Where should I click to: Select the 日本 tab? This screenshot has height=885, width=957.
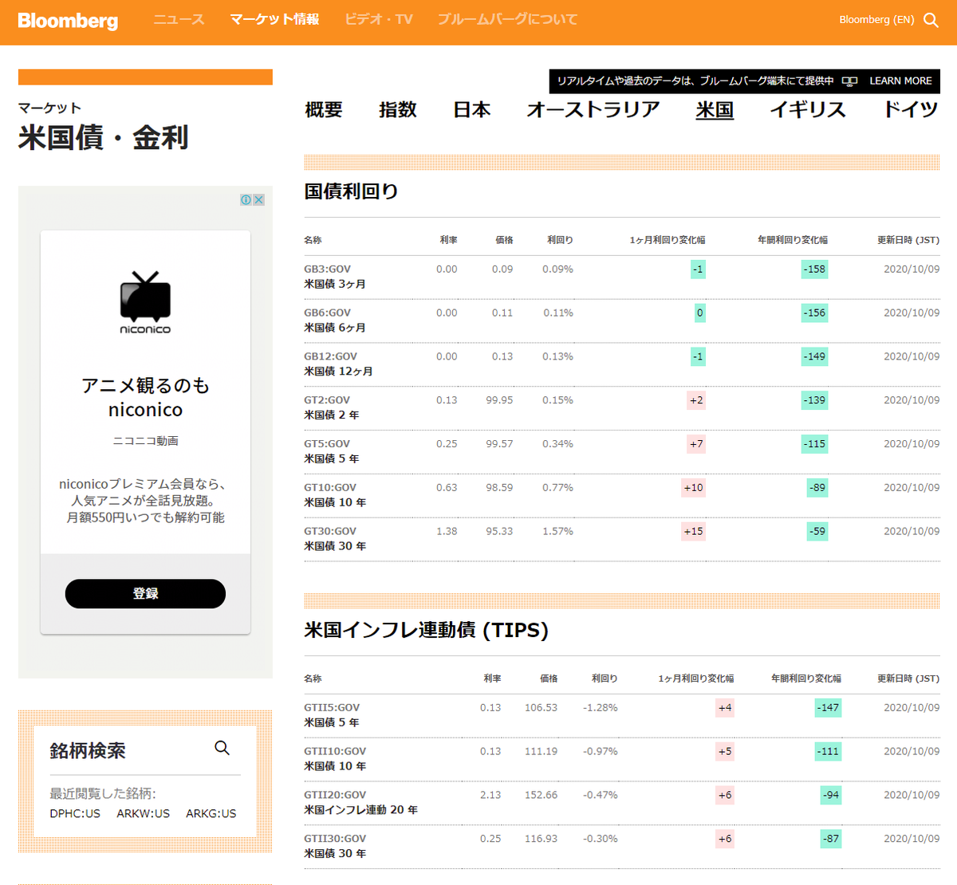pyautogui.click(x=472, y=110)
